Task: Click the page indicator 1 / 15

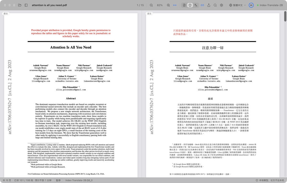Action: 140,5
